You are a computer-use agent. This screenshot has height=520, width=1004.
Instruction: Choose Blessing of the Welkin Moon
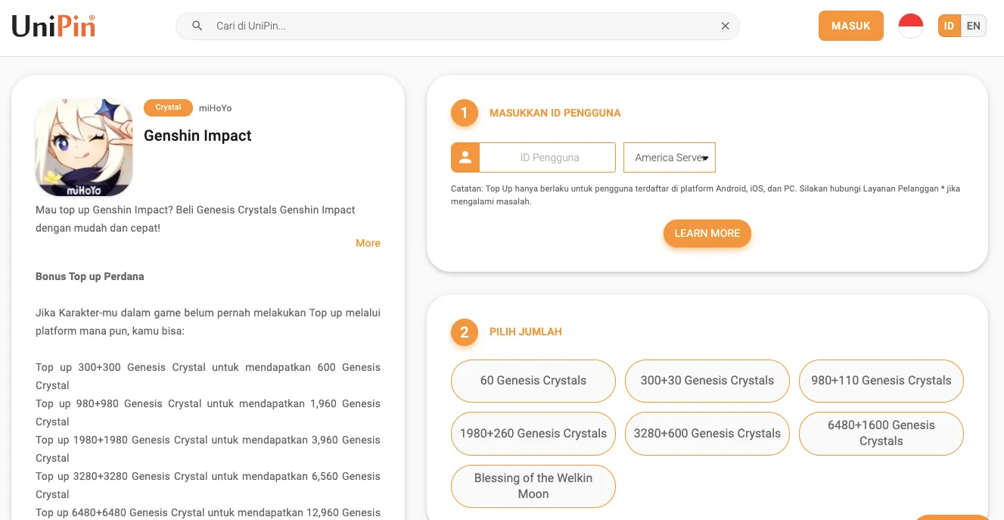pos(533,486)
